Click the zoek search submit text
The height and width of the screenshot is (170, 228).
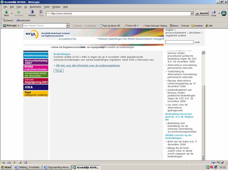click(197, 42)
